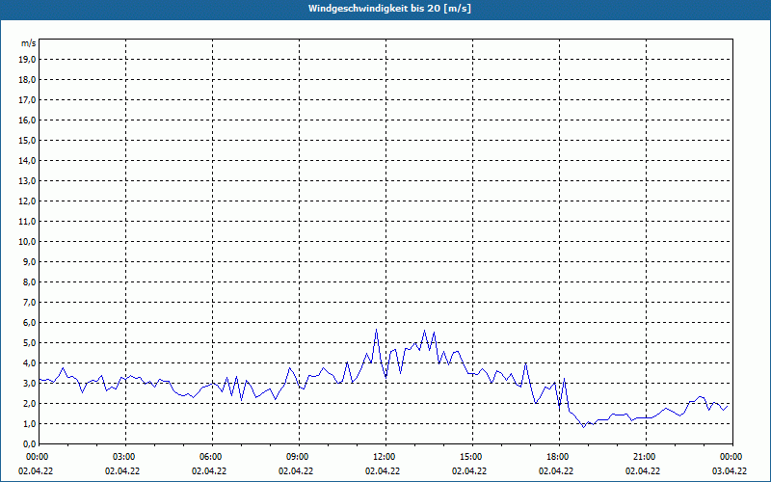Click the 5,0 y-axis label
This screenshot has height=482, width=771.
pyautogui.click(x=29, y=343)
